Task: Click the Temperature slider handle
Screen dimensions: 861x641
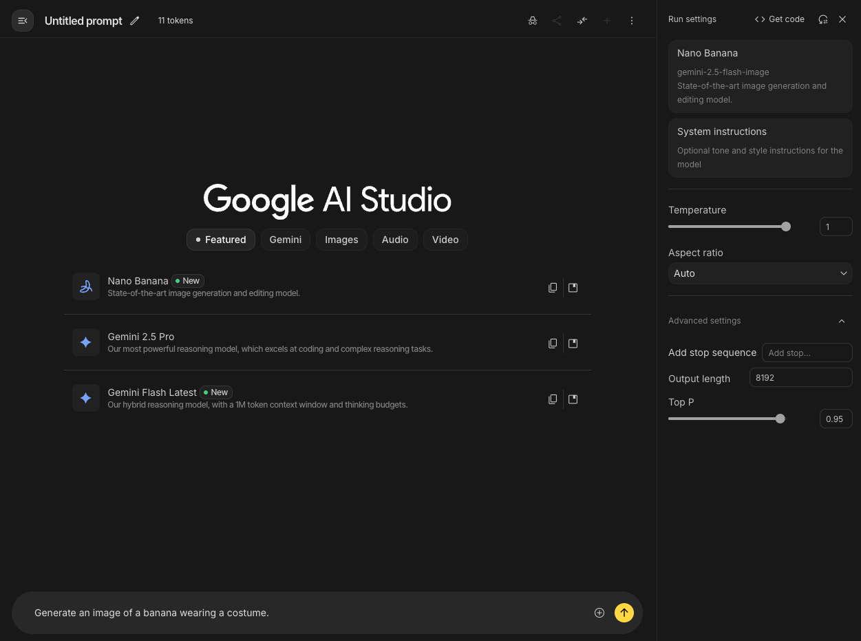Action: tap(786, 227)
